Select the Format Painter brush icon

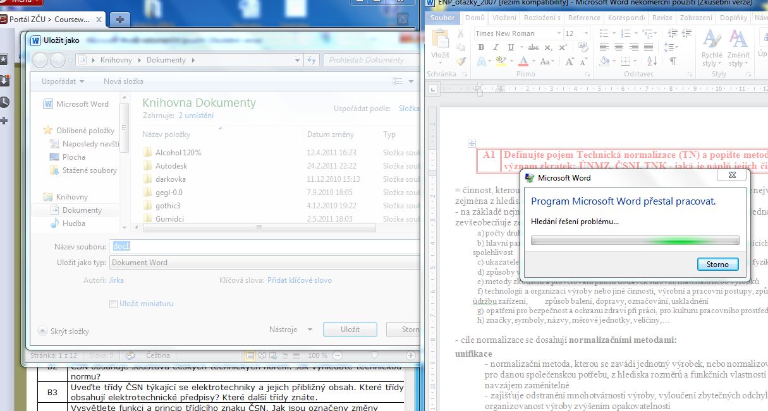pos(461,61)
